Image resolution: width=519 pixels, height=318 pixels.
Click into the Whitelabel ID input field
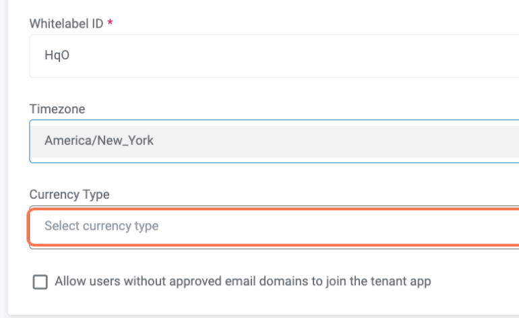tap(270, 57)
